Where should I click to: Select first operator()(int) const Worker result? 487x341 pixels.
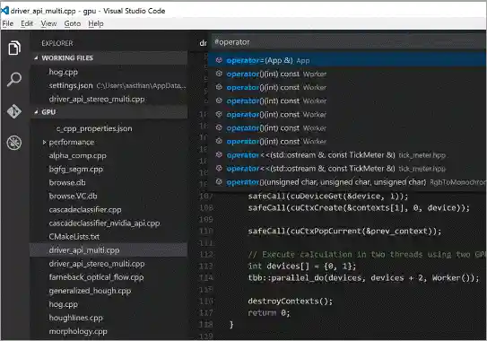346,74
